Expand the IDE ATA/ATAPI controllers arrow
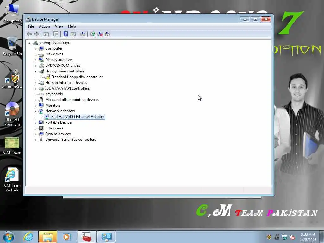The height and width of the screenshot is (243, 324). 35,89
